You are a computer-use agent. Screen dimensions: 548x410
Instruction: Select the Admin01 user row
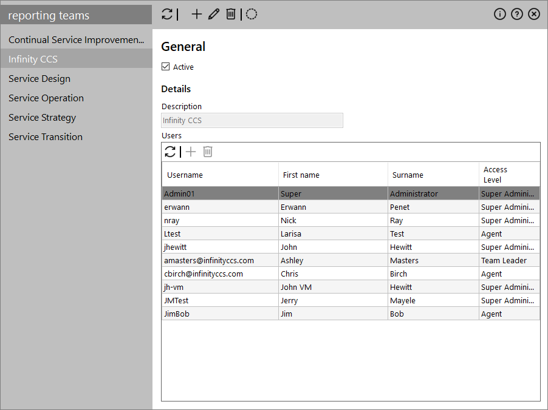pyautogui.click(x=351, y=193)
